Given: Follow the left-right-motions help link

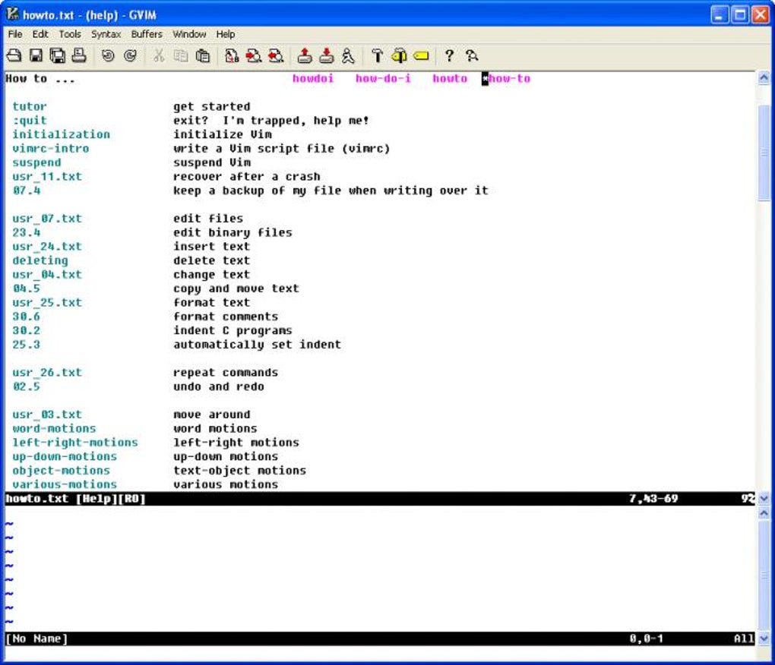Looking at the screenshot, I should pyautogui.click(x=75, y=443).
